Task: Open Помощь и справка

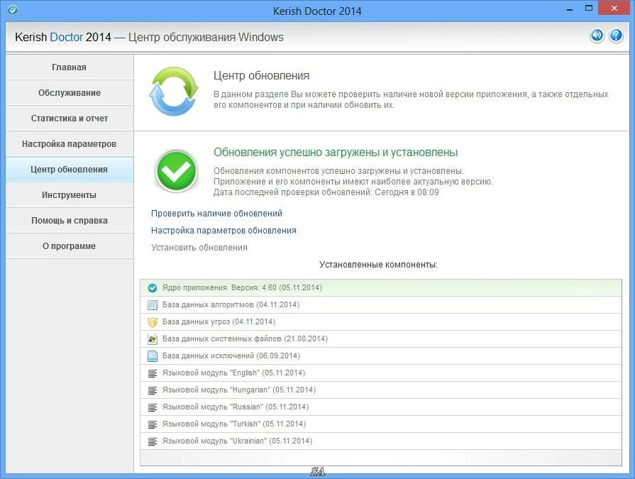Action: pyautogui.click(x=70, y=220)
